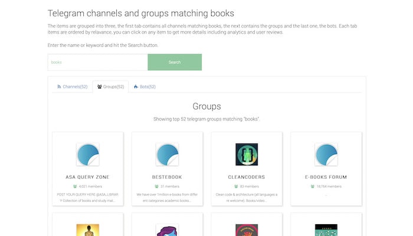Open the red circular logo thumbnail in second row
The width and height of the screenshot is (413, 236).
pyautogui.click(x=247, y=230)
